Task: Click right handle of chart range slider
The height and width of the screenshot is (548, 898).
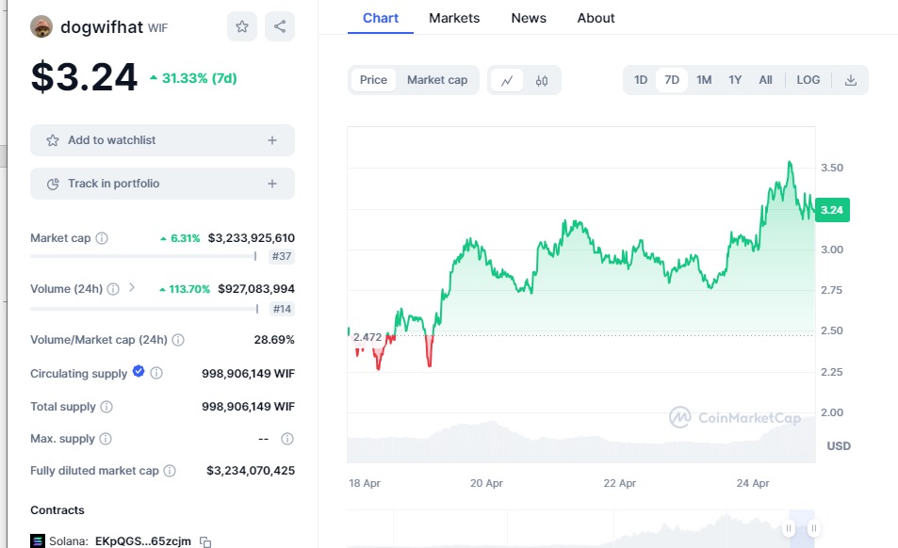Action: point(813,528)
